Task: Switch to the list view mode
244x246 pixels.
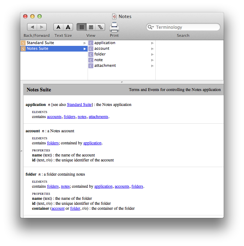Action: coord(82,27)
